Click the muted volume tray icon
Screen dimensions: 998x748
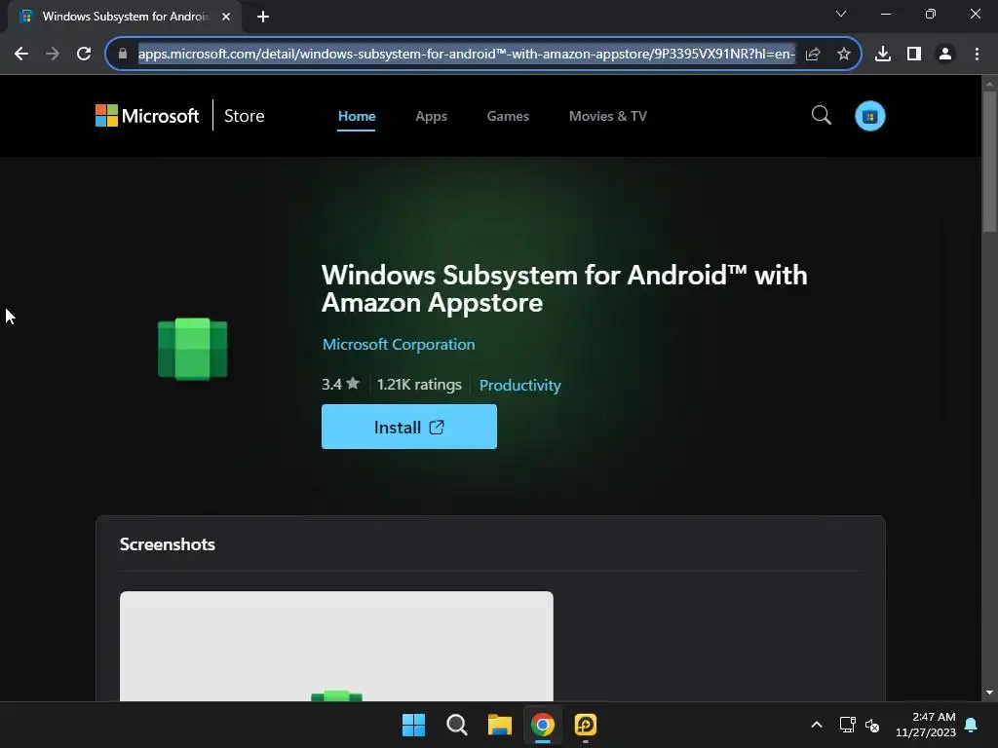point(872,725)
